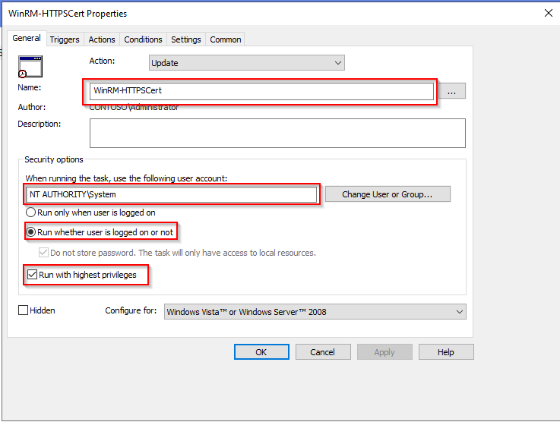The height and width of the screenshot is (422, 560).
Task: Click the Cancel button
Action: click(322, 352)
